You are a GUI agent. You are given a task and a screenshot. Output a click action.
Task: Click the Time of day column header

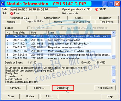(x=21, y=33)
